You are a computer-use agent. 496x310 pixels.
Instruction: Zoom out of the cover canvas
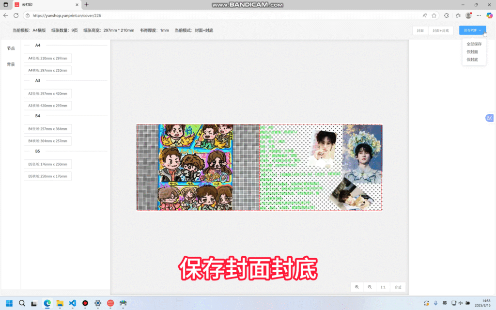(370, 287)
